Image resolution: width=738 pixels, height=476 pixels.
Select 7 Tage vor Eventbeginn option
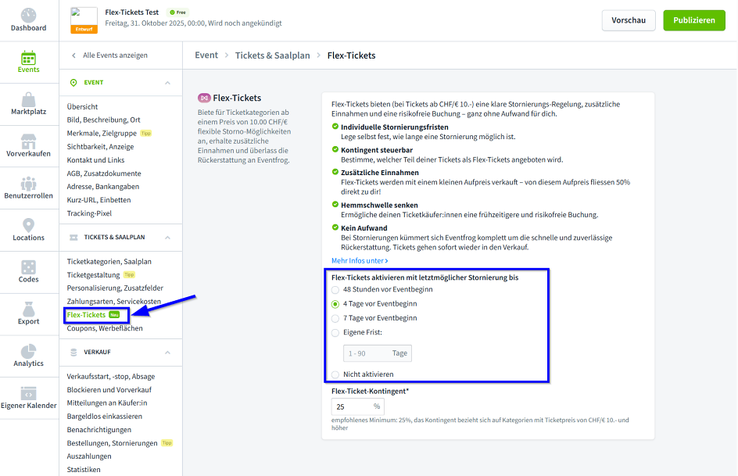(335, 318)
